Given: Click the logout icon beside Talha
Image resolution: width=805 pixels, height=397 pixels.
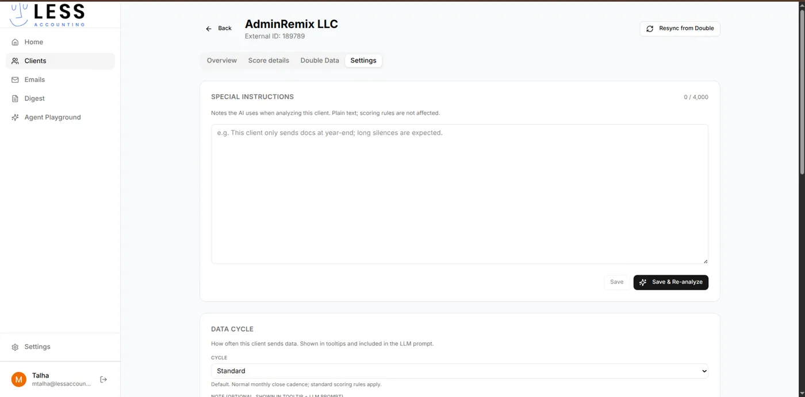Looking at the screenshot, I should point(103,379).
